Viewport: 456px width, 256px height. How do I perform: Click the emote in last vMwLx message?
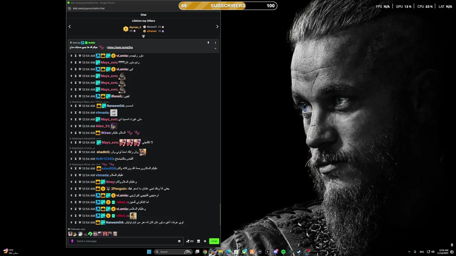(x=133, y=216)
